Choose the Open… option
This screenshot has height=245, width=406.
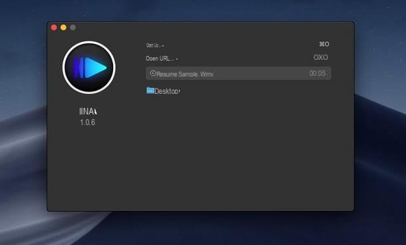click(153, 45)
